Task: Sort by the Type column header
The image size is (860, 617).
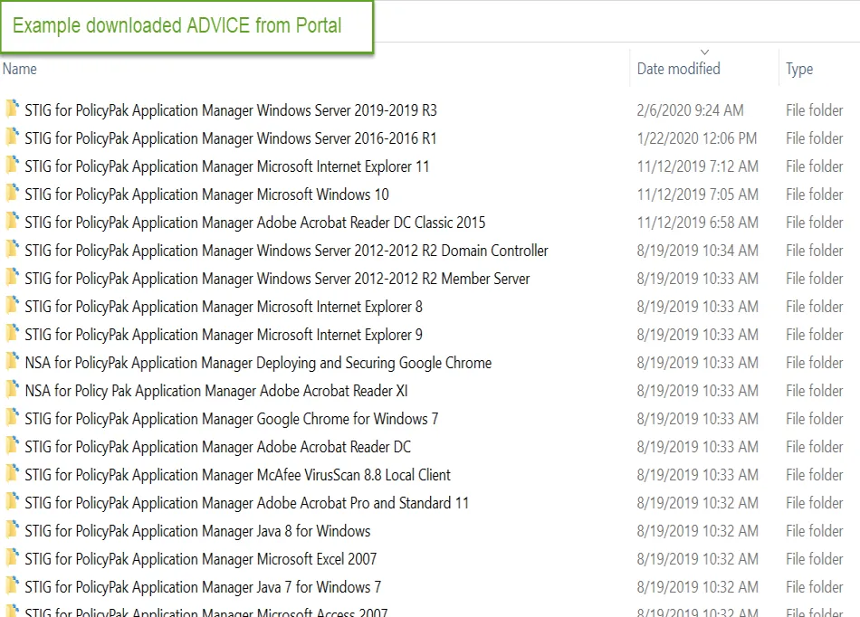Action: point(799,69)
